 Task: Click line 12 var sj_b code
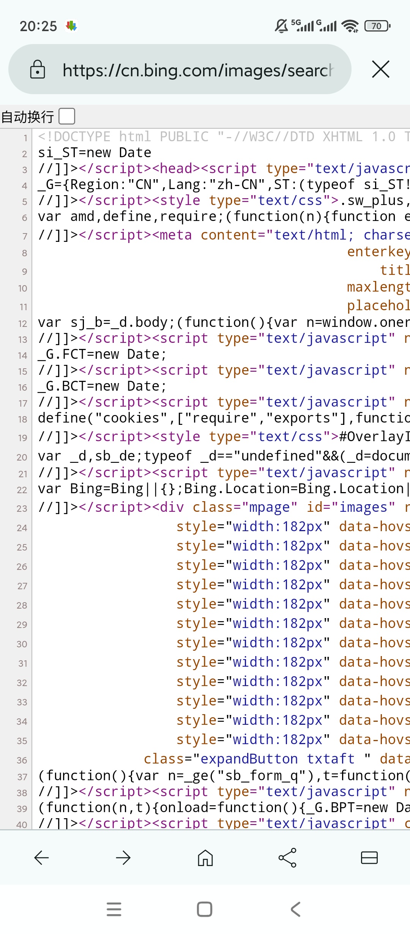(x=224, y=322)
